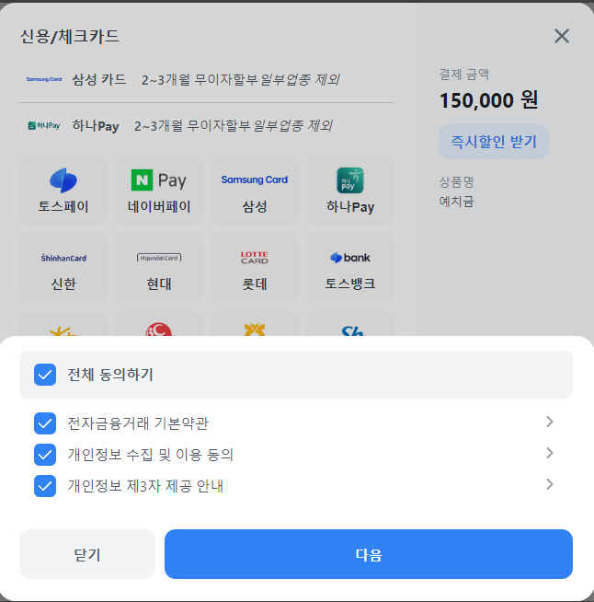Screen dimensions: 594x602
Task: Open the 하나Pay 무이자할부 promotion row
Action: click(207, 125)
